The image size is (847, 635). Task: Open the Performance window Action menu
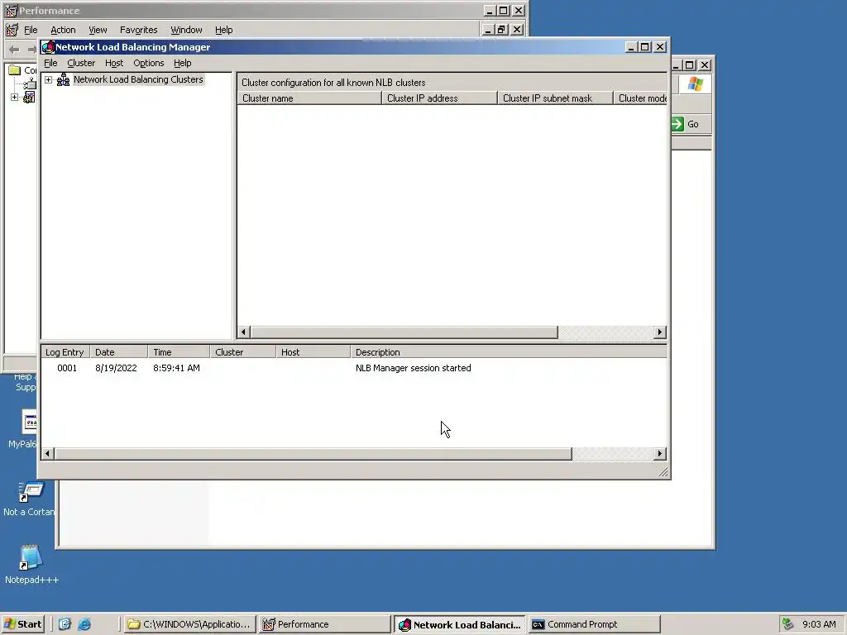click(x=63, y=30)
